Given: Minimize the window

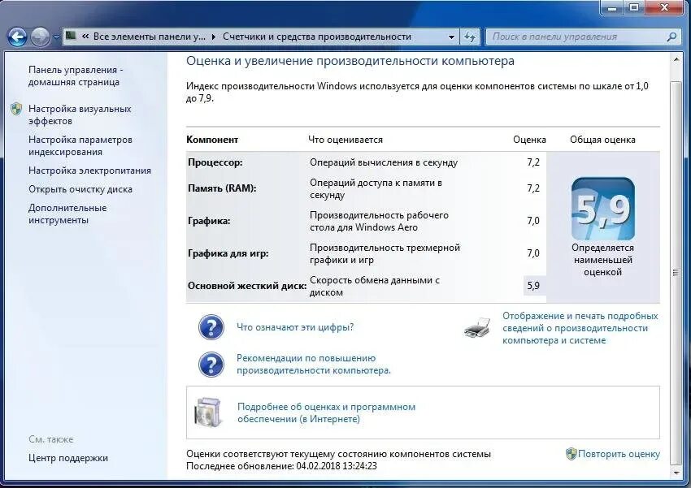Looking at the screenshot, I should [x=613, y=6].
